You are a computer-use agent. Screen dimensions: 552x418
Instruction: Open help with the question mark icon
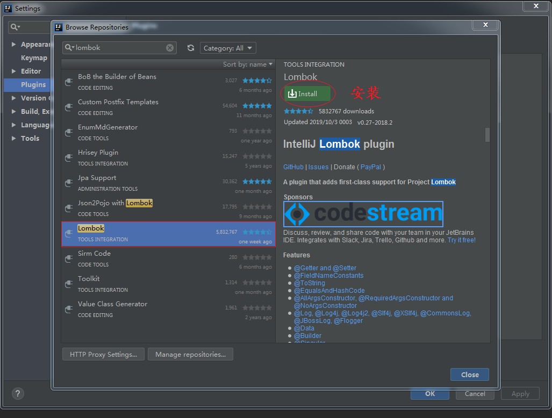pos(18,393)
